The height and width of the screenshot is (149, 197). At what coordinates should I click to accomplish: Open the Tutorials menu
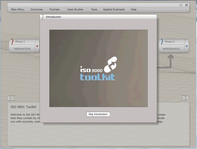[54, 9]
